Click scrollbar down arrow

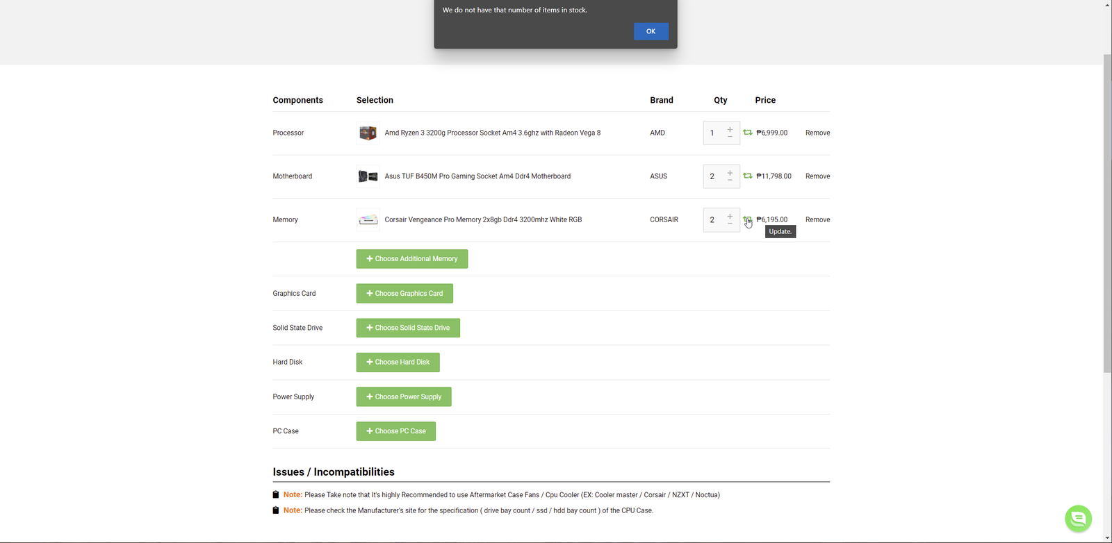(1107, 537)
